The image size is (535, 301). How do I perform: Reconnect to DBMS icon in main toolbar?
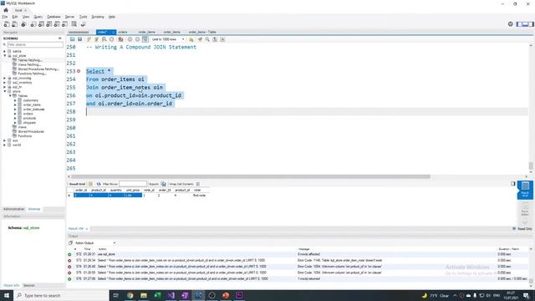click(84, 24)
